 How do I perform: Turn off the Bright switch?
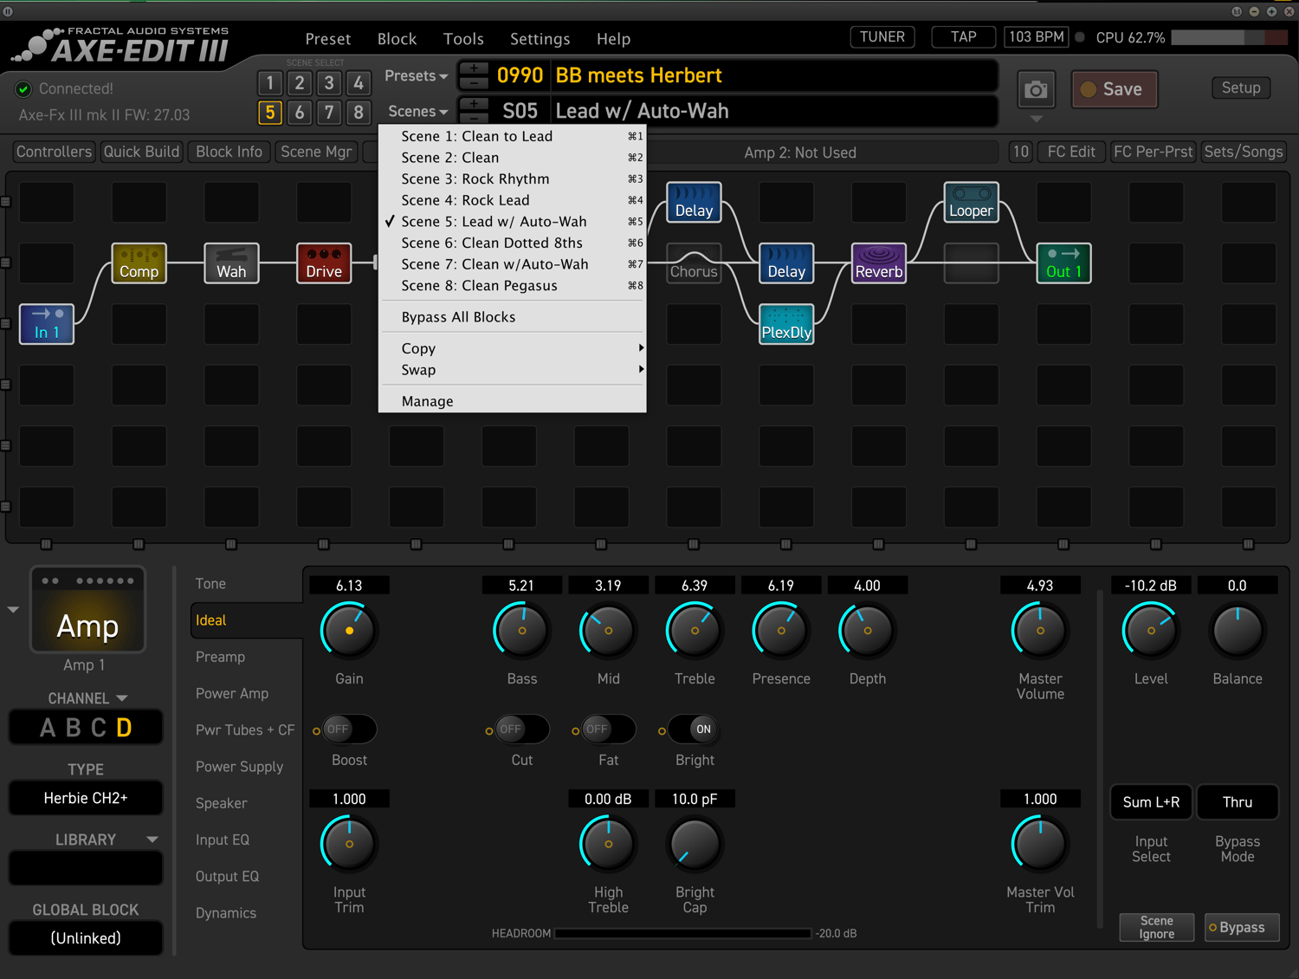(695, 729)
